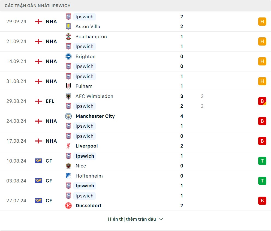Click the AFC Wimbledon crest icon
271x231 pixels.
[x=68, y=96]
